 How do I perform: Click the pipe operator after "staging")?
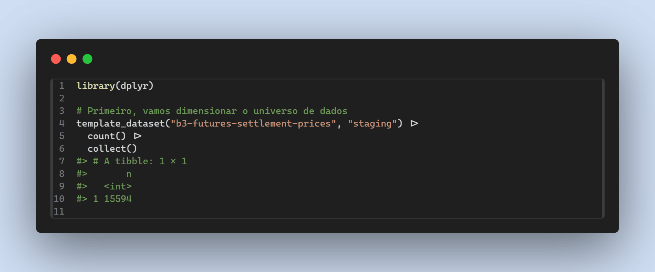pos(414,123)
